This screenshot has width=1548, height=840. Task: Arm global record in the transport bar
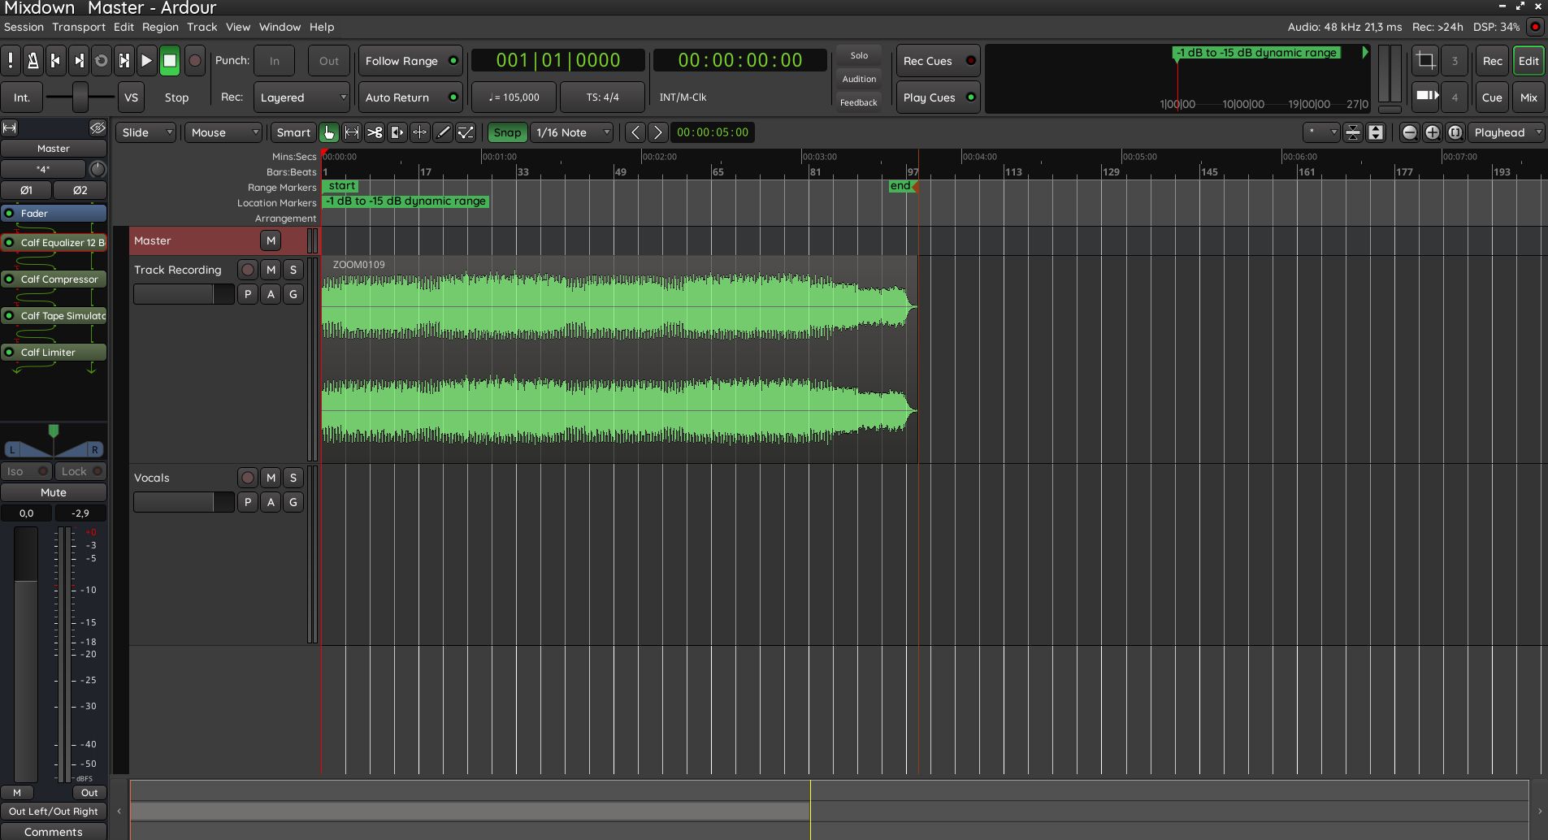pos(195,61)
